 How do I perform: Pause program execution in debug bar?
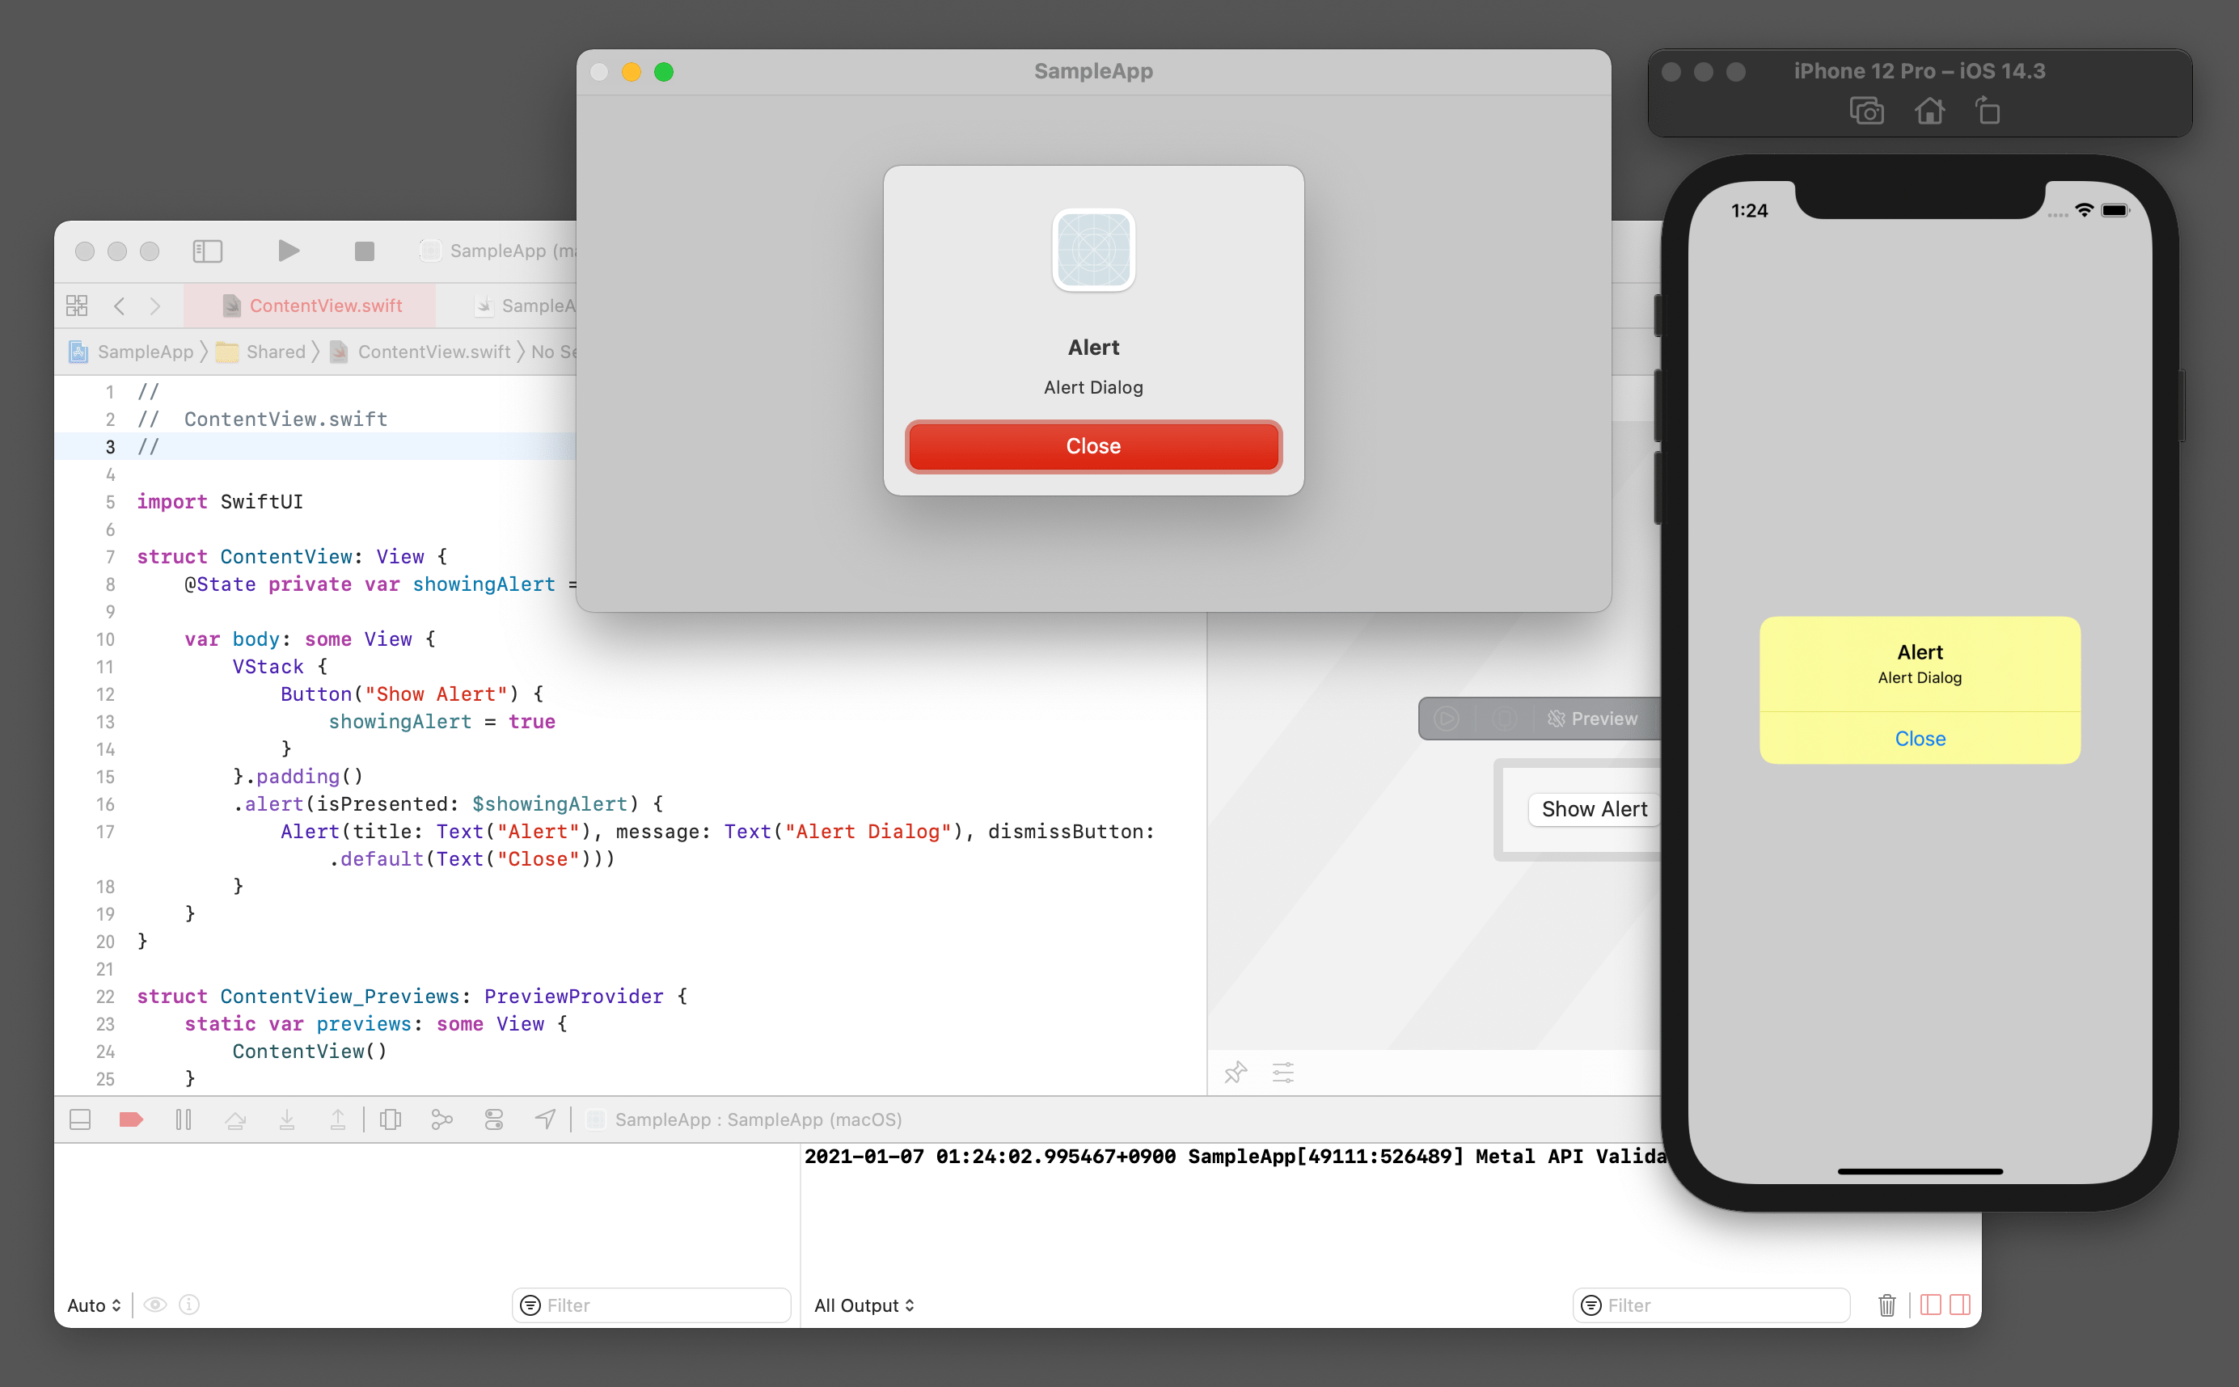(x=184, y=1119)
